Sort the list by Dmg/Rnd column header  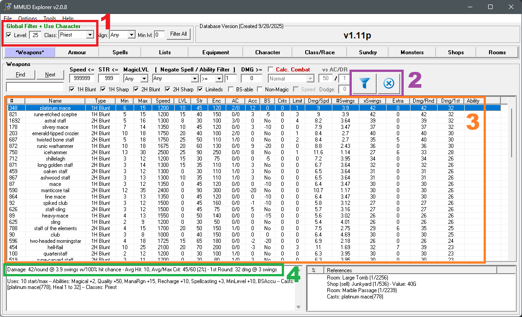(423, 101)
